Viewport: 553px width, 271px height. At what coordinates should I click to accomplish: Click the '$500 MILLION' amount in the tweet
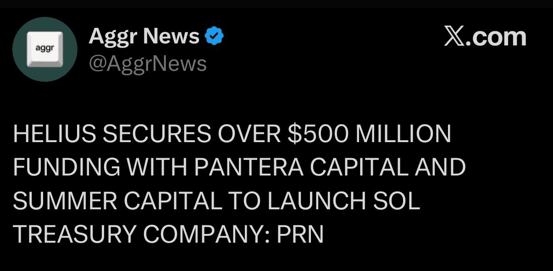pyautogui.click(x=370, y=134)
